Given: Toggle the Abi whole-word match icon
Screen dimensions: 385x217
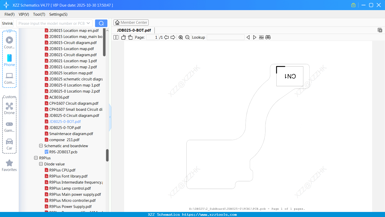Looking at the screenshot, I should pos(261,37).
